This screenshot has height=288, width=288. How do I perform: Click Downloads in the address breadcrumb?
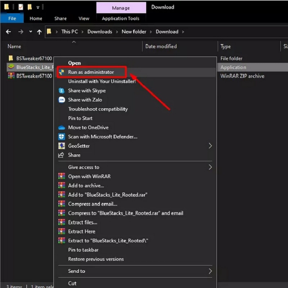tap(100, 32)
